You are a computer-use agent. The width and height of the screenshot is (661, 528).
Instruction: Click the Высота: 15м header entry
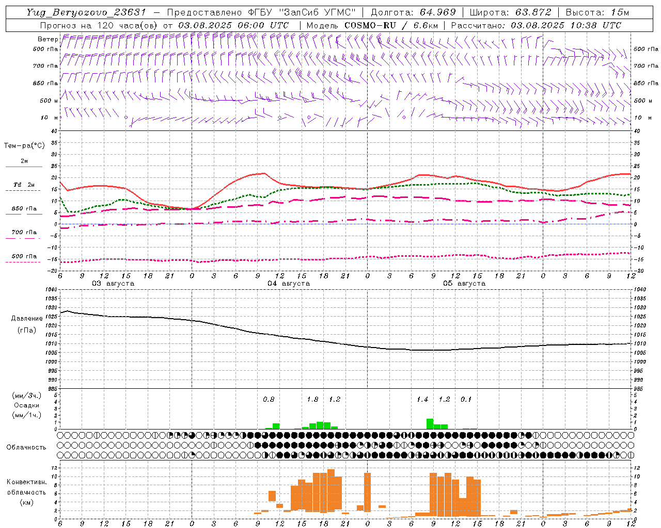[x=597, y=12]
